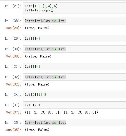
Task: Click the cell with lst[1]=2
Action: [x=75, y=67]
